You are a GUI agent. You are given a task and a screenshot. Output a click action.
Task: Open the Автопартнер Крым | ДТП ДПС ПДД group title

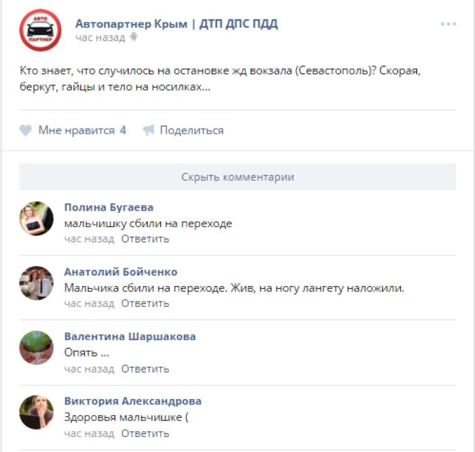[x=176, y=24]
